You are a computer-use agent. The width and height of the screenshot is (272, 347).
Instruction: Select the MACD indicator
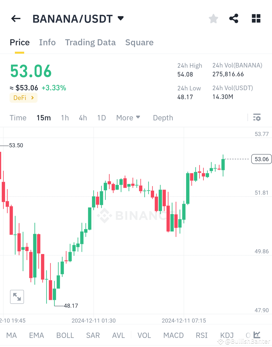(x=173, y=335)
